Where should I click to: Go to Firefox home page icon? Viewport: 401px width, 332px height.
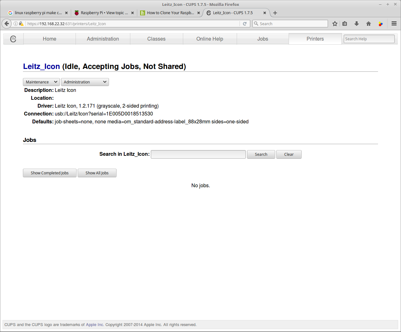point(369,24)
